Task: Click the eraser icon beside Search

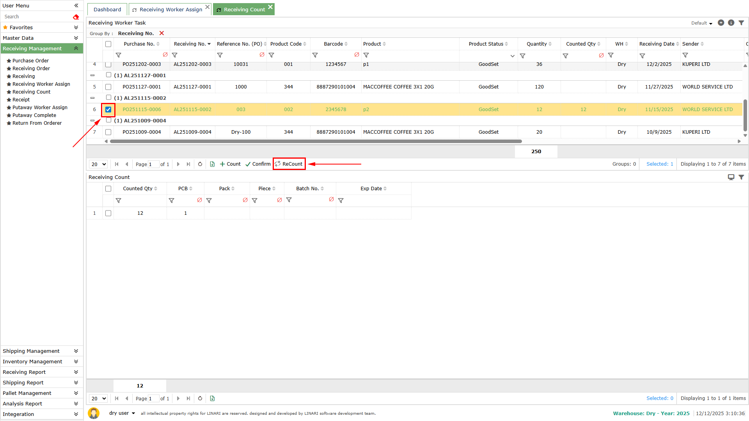Action: click(76, 17)
